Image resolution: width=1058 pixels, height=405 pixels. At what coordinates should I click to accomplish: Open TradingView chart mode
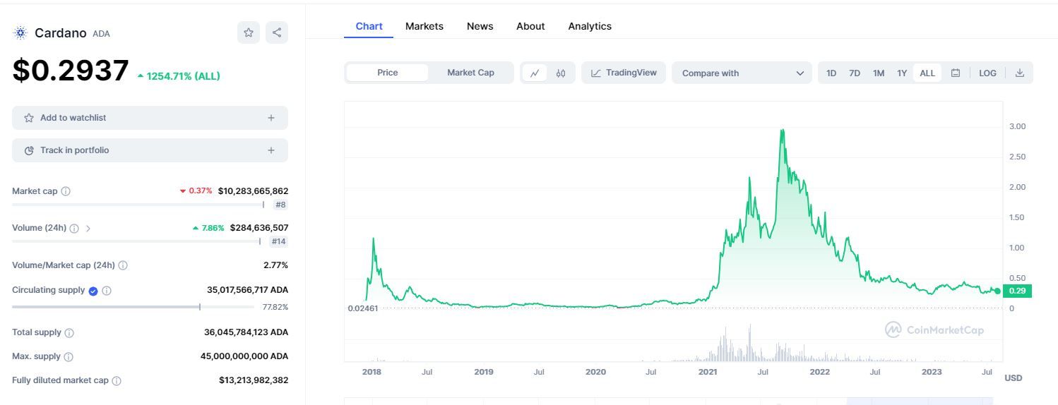coord(624,73)
